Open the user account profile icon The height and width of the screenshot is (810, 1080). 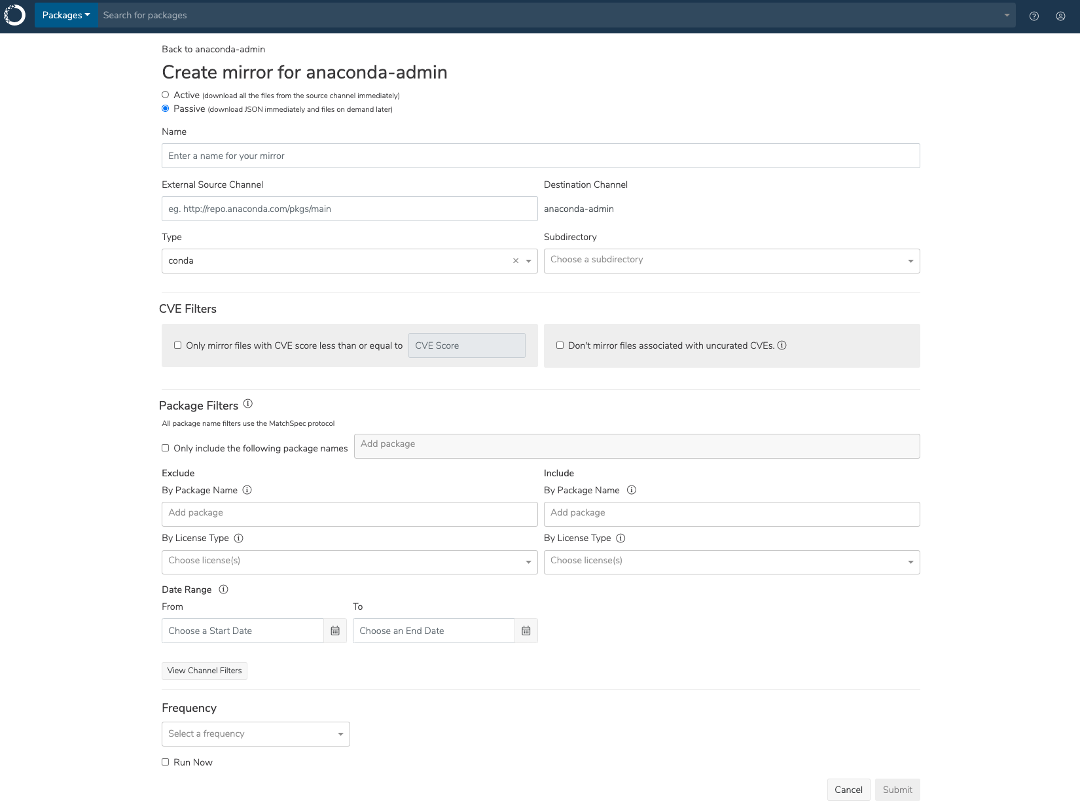[1060, 16]
